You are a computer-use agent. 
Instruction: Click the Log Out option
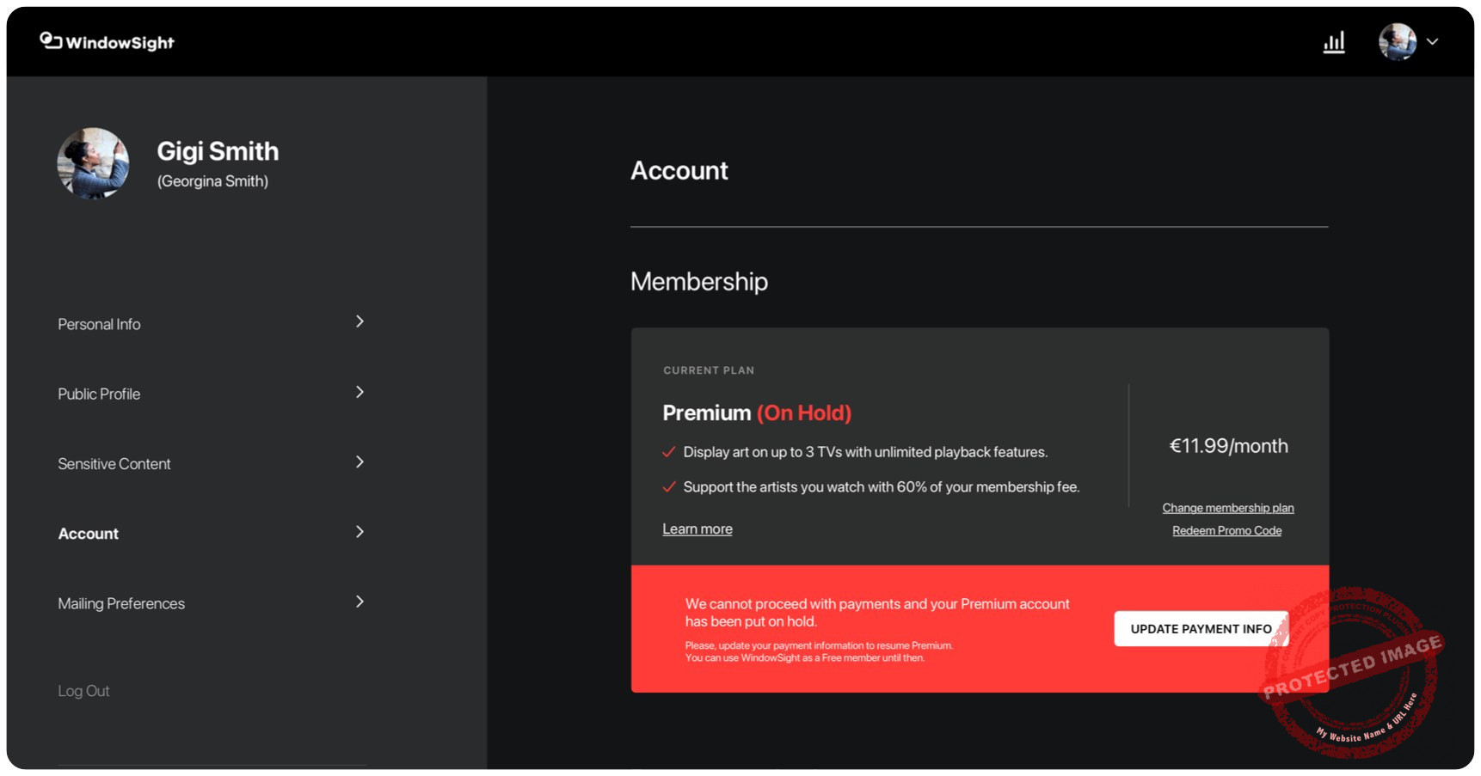(x=83, y=690)
